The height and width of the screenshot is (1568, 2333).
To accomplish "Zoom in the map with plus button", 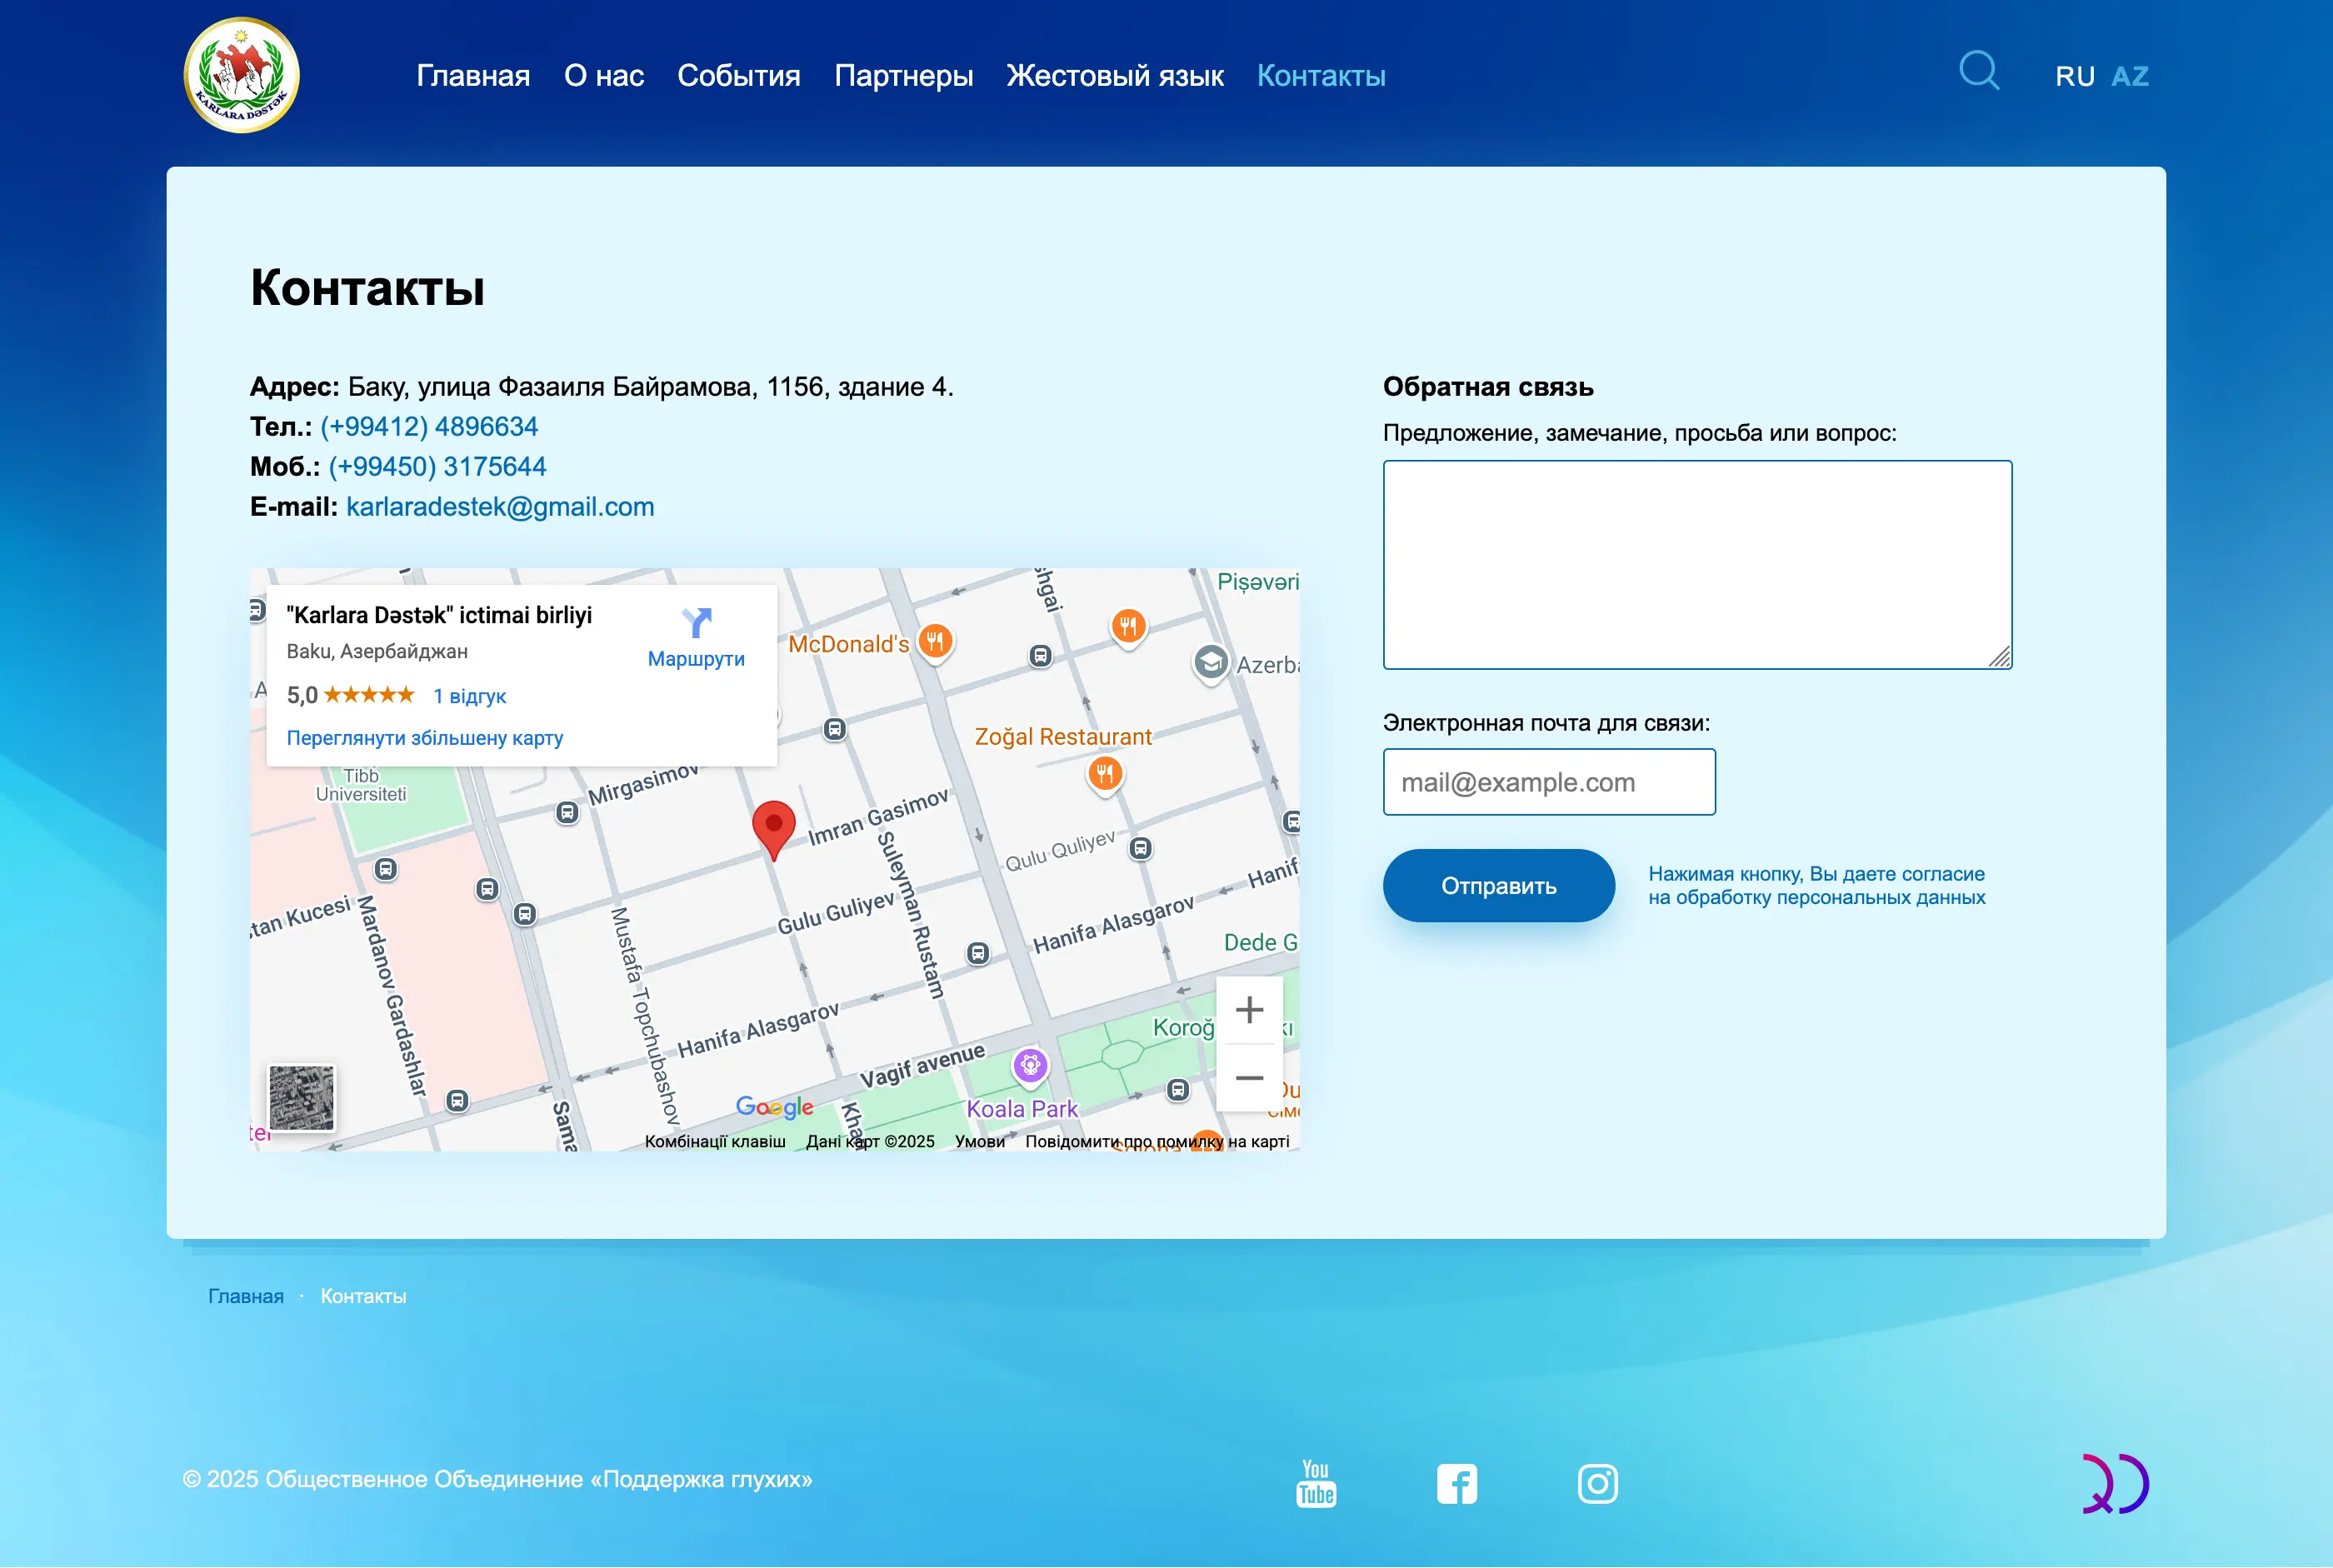I will pos(1249,1010).
